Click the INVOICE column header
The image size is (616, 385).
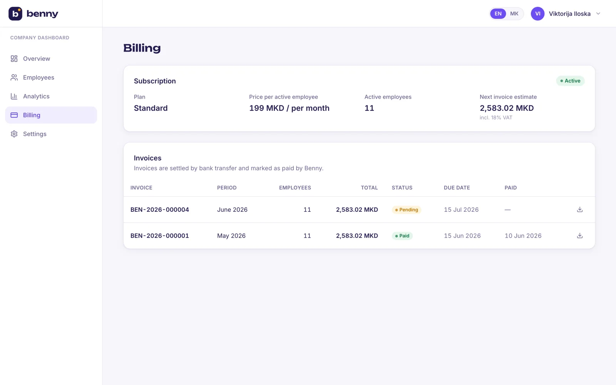point(141,188)
